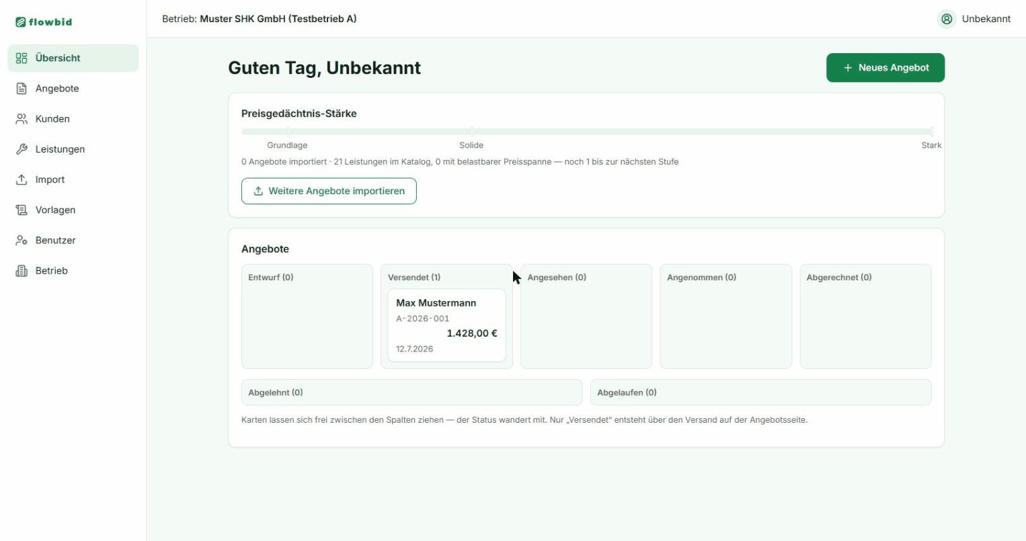Click the date 12.7.2026
1026x541 pixels.
click(x=414, y=349)
